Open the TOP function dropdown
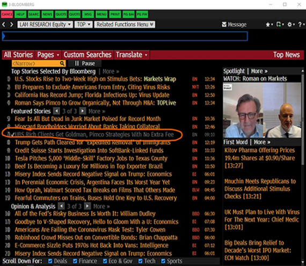The image size is (306, 266). point(84,24)
